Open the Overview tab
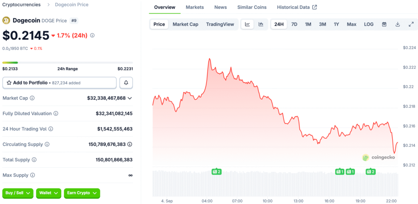The image size is (418, 204). [x=165, y=7]
